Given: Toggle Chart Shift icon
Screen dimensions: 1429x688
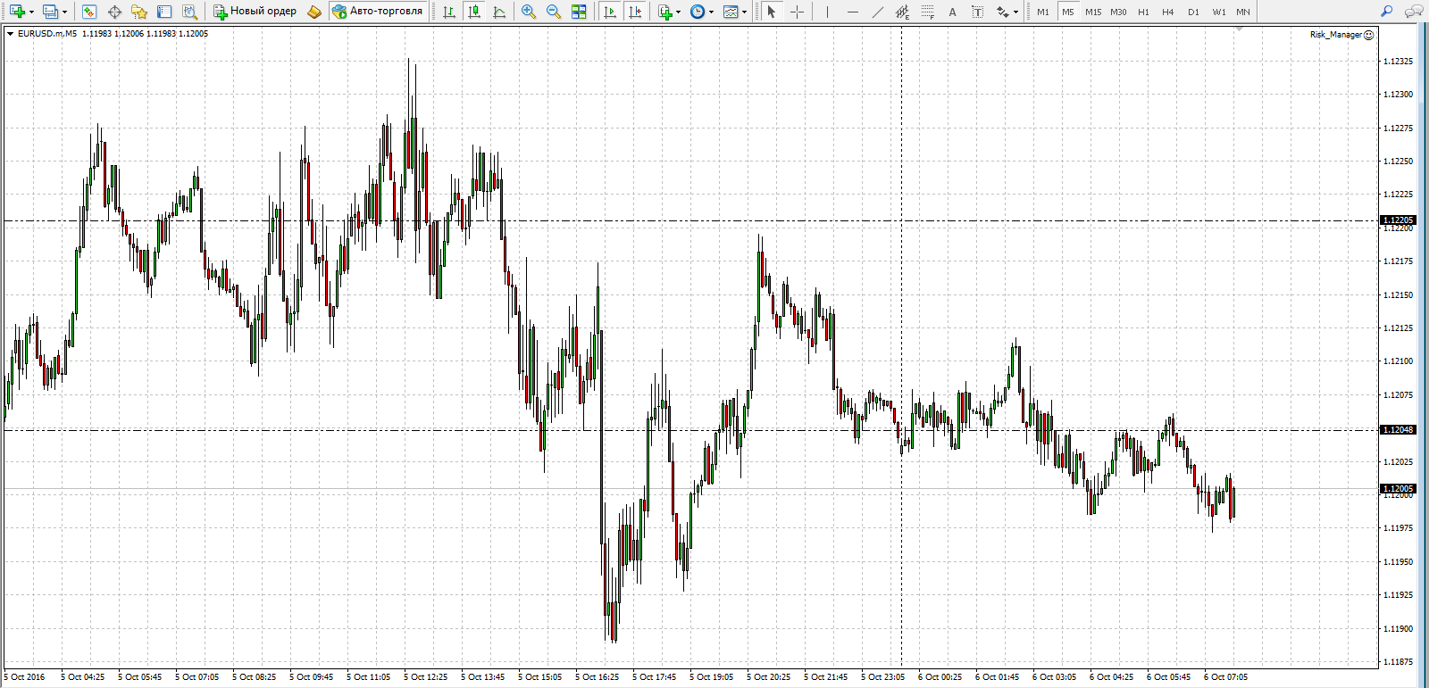Looking at the screenshot, I should click(635, 12).
